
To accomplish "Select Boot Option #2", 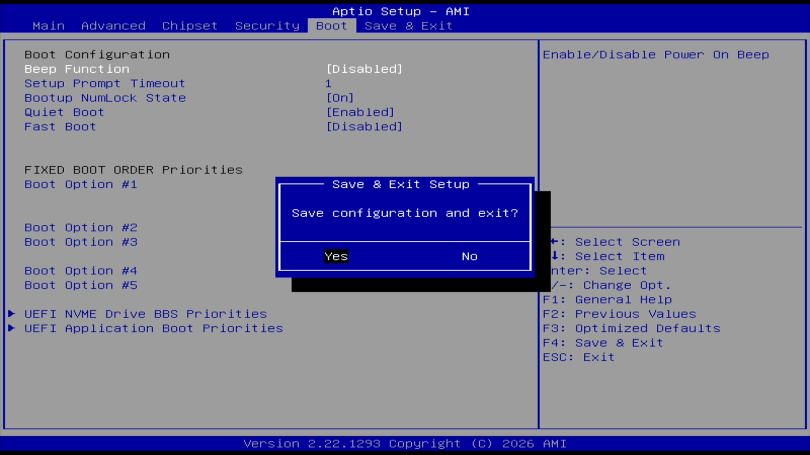I will pyautogui.click(x=81, y=228).
